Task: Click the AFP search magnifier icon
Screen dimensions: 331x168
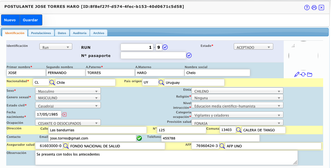Action: (222, 146)
